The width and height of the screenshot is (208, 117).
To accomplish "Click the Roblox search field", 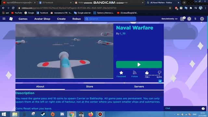I will coord(110,19).
